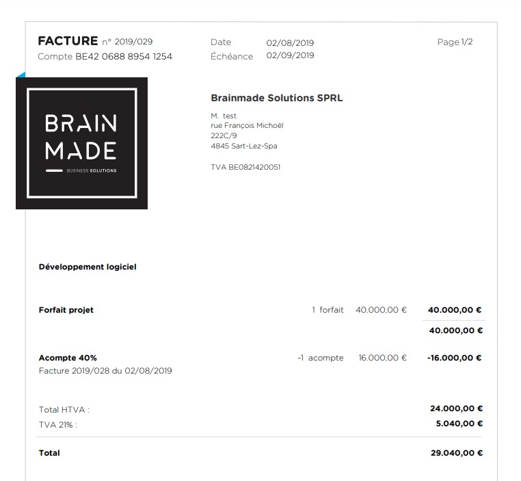Viewport: 521px width, 481px height.
Task: Click the Total HTVA amount 24.000,00 €
Action: [x=456, y=408]
